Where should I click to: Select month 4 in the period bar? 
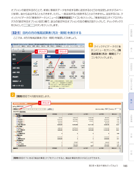(x=20, y=109)
